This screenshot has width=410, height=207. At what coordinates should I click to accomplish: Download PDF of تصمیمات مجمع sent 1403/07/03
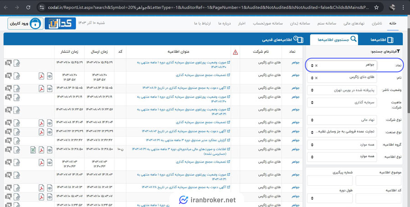point(41,163)
